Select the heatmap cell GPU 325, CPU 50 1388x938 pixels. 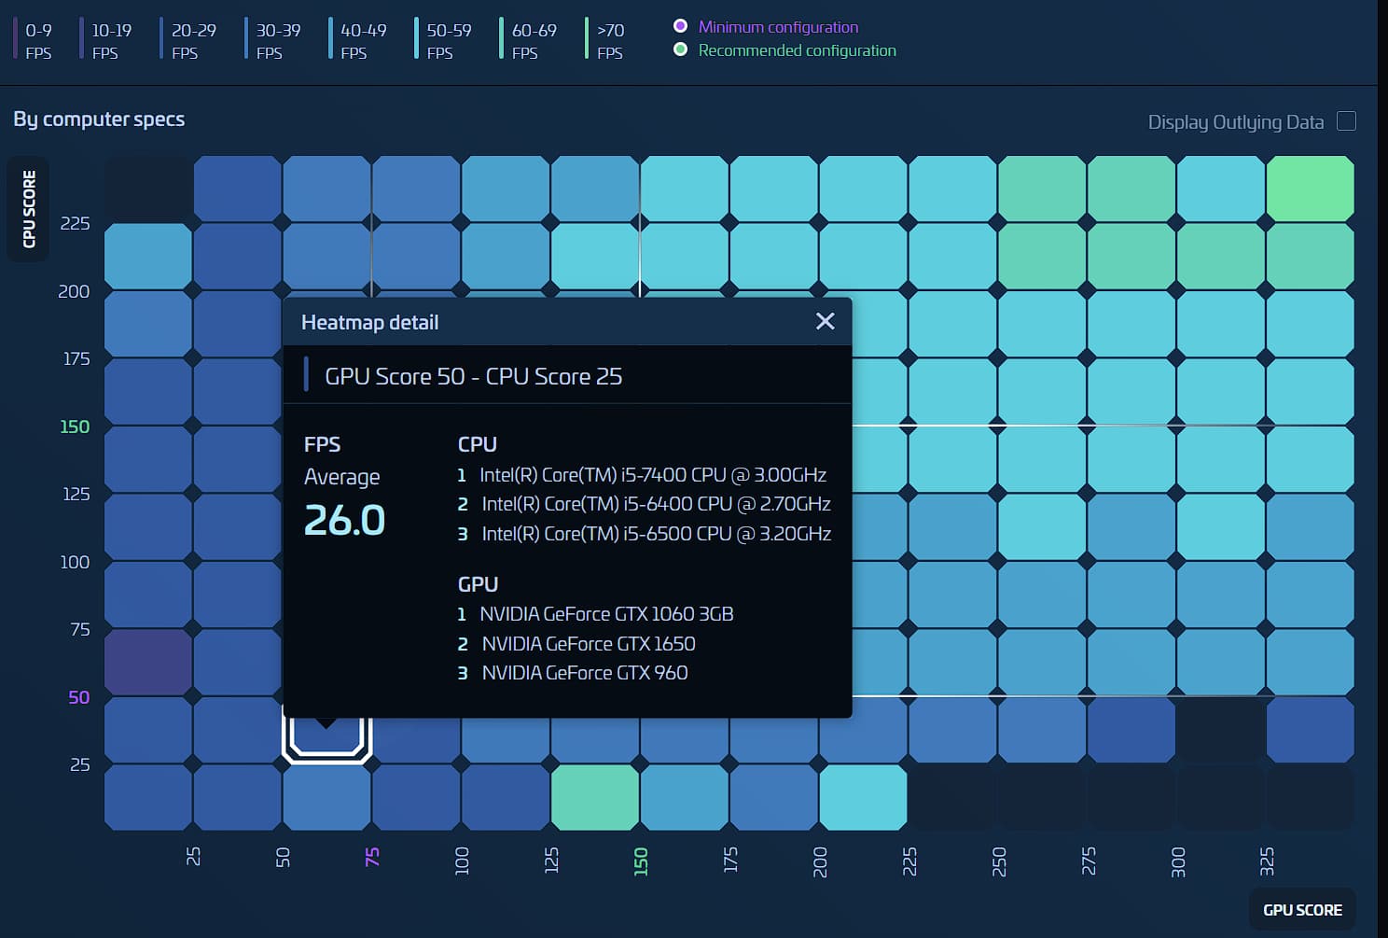tap(1310, 662)
